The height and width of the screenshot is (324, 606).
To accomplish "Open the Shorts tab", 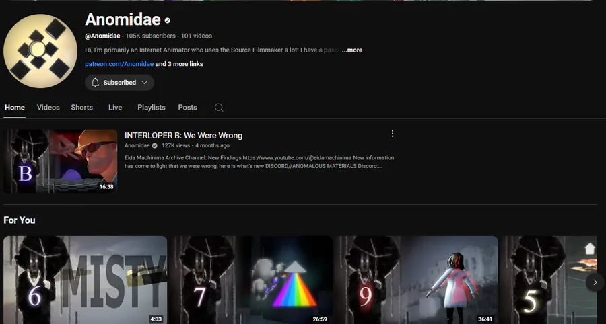I will click(82, 108).
